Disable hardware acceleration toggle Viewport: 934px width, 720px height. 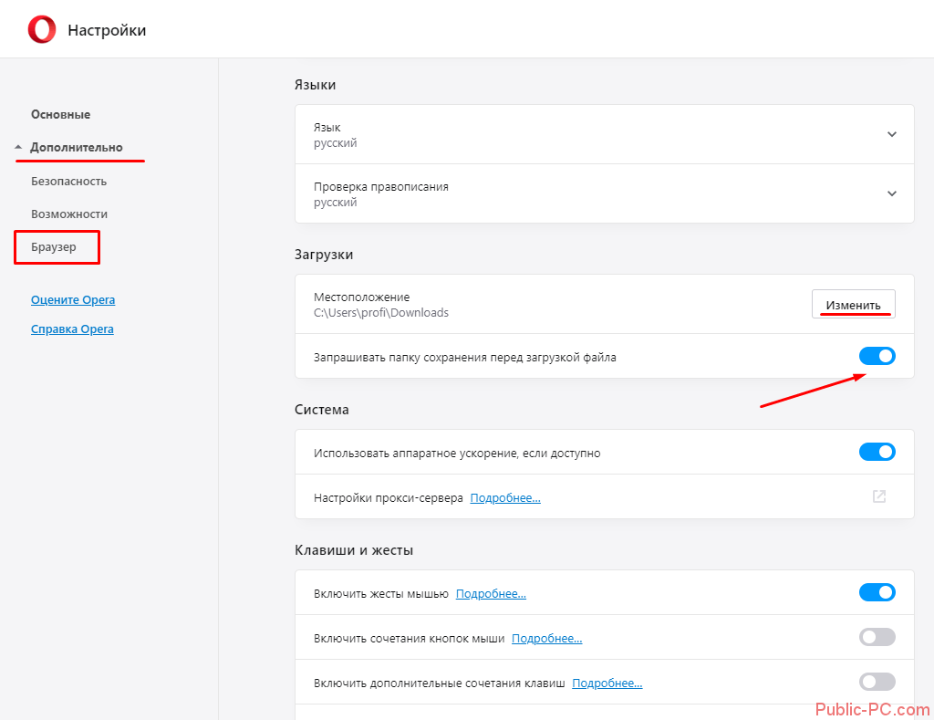tap(877, 452)
